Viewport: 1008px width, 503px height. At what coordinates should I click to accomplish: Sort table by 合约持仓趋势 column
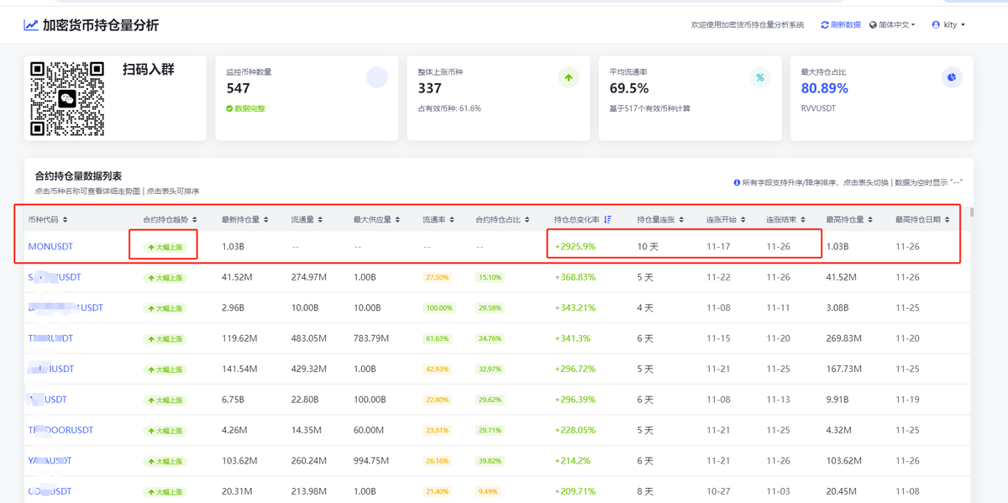click(x=170, y=220)
